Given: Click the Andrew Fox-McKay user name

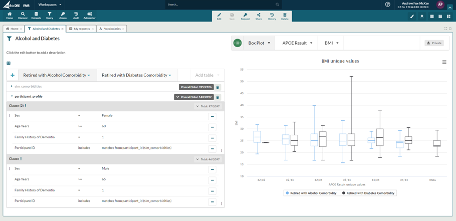Looking at the screenshot, I should 415,3.
